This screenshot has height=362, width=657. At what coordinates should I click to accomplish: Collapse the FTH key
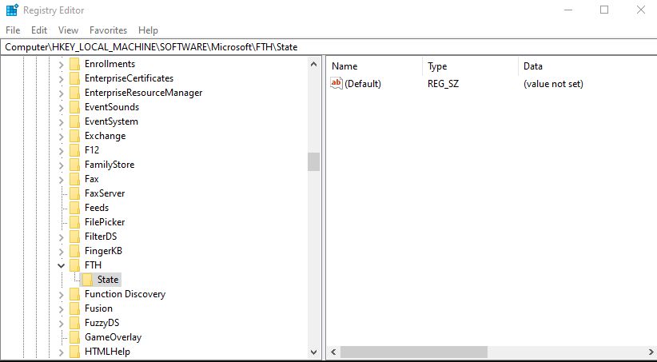coord(62,265)
